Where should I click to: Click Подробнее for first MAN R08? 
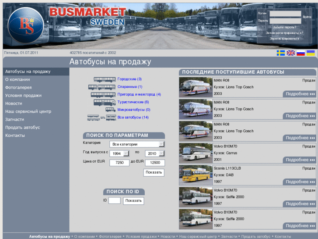tap(300, 94)
